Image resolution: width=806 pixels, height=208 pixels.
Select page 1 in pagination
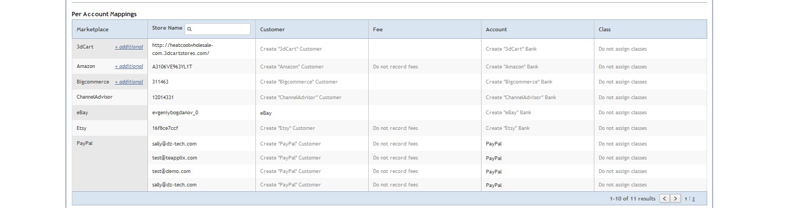[686, 199]
